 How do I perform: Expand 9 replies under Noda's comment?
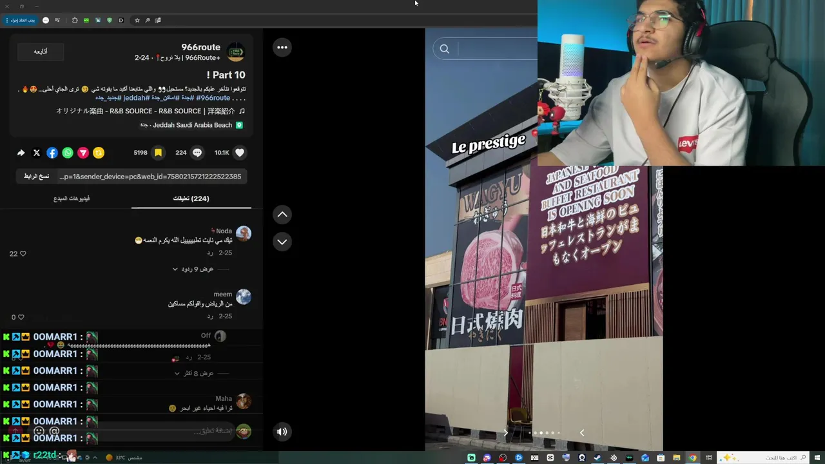tap(193, 269)
